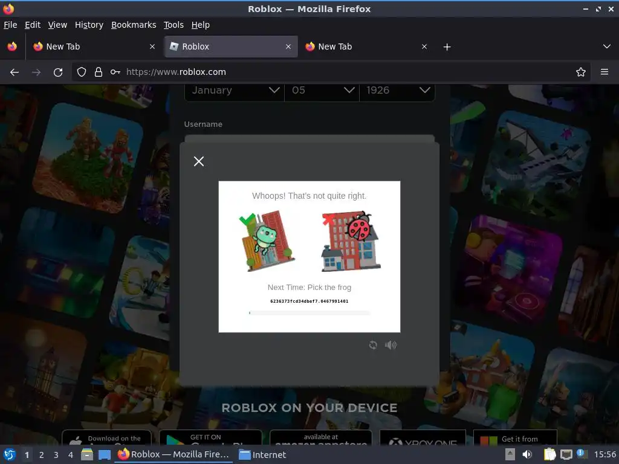The width and height of the screenshot is (619, 464).
Task: Switch to the Roblox tab
Action: [x=231, y=47]
